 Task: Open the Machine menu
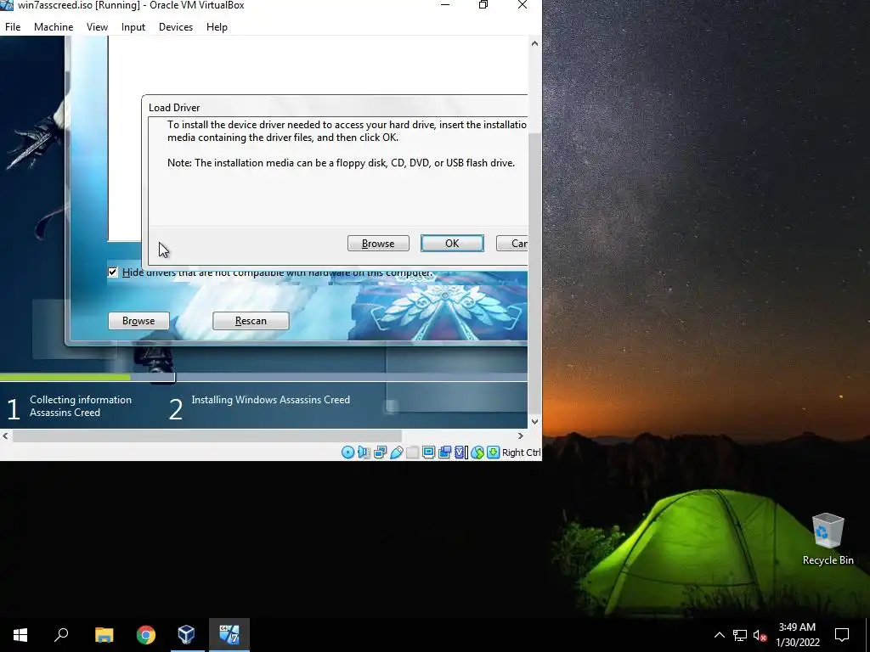click(54, 26)
